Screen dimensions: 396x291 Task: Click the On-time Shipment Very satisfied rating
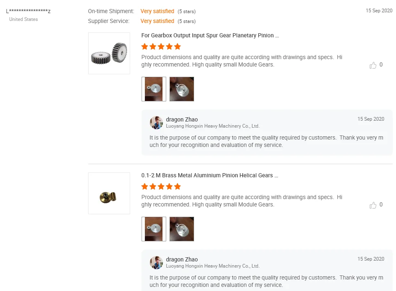point(157,11)
